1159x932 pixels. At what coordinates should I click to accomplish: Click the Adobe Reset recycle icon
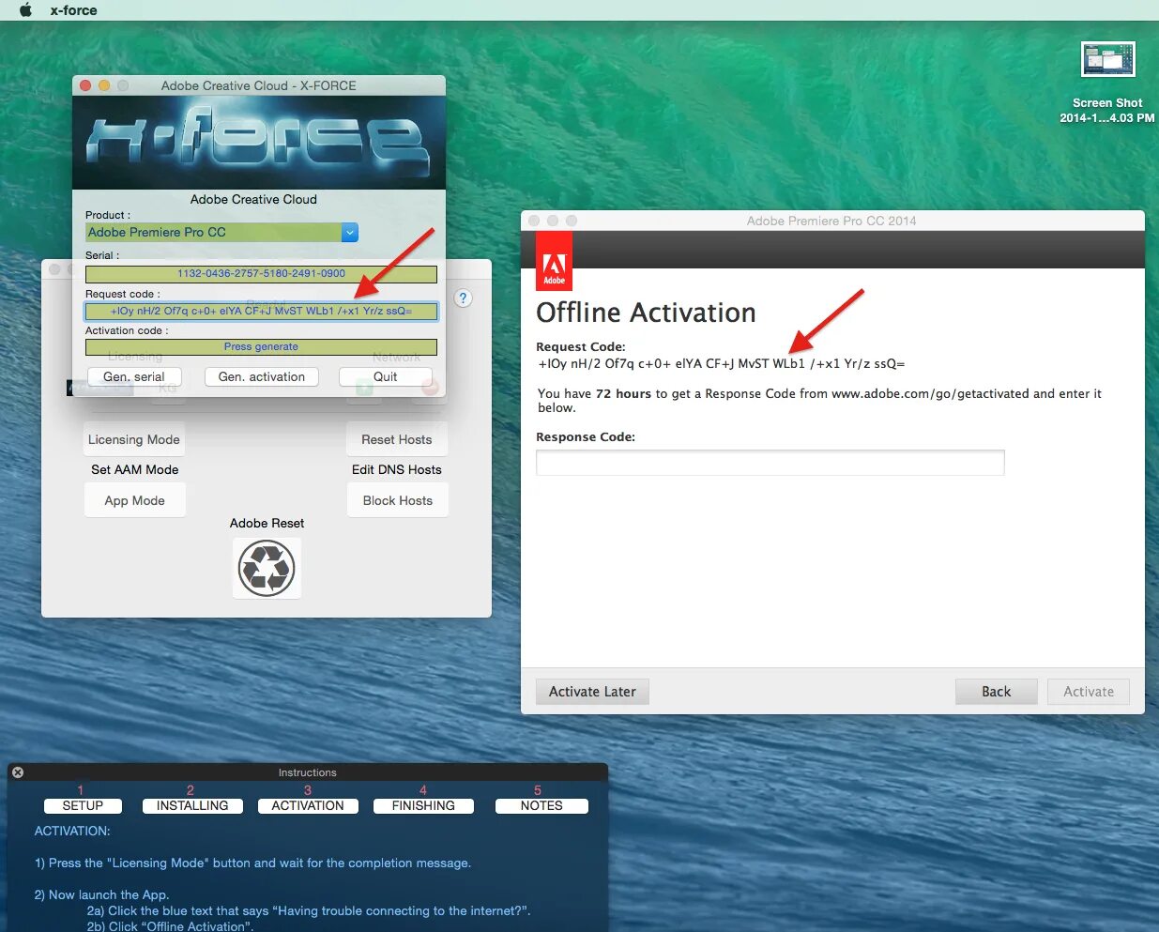[267, 569]
